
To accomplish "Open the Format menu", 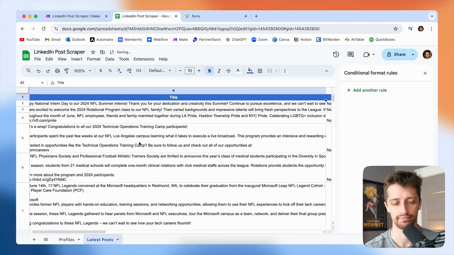I will pyautogui.click(x=94, y=59).
